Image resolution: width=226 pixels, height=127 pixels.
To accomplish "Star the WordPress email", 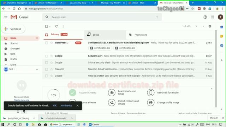I will coord(52,43).
